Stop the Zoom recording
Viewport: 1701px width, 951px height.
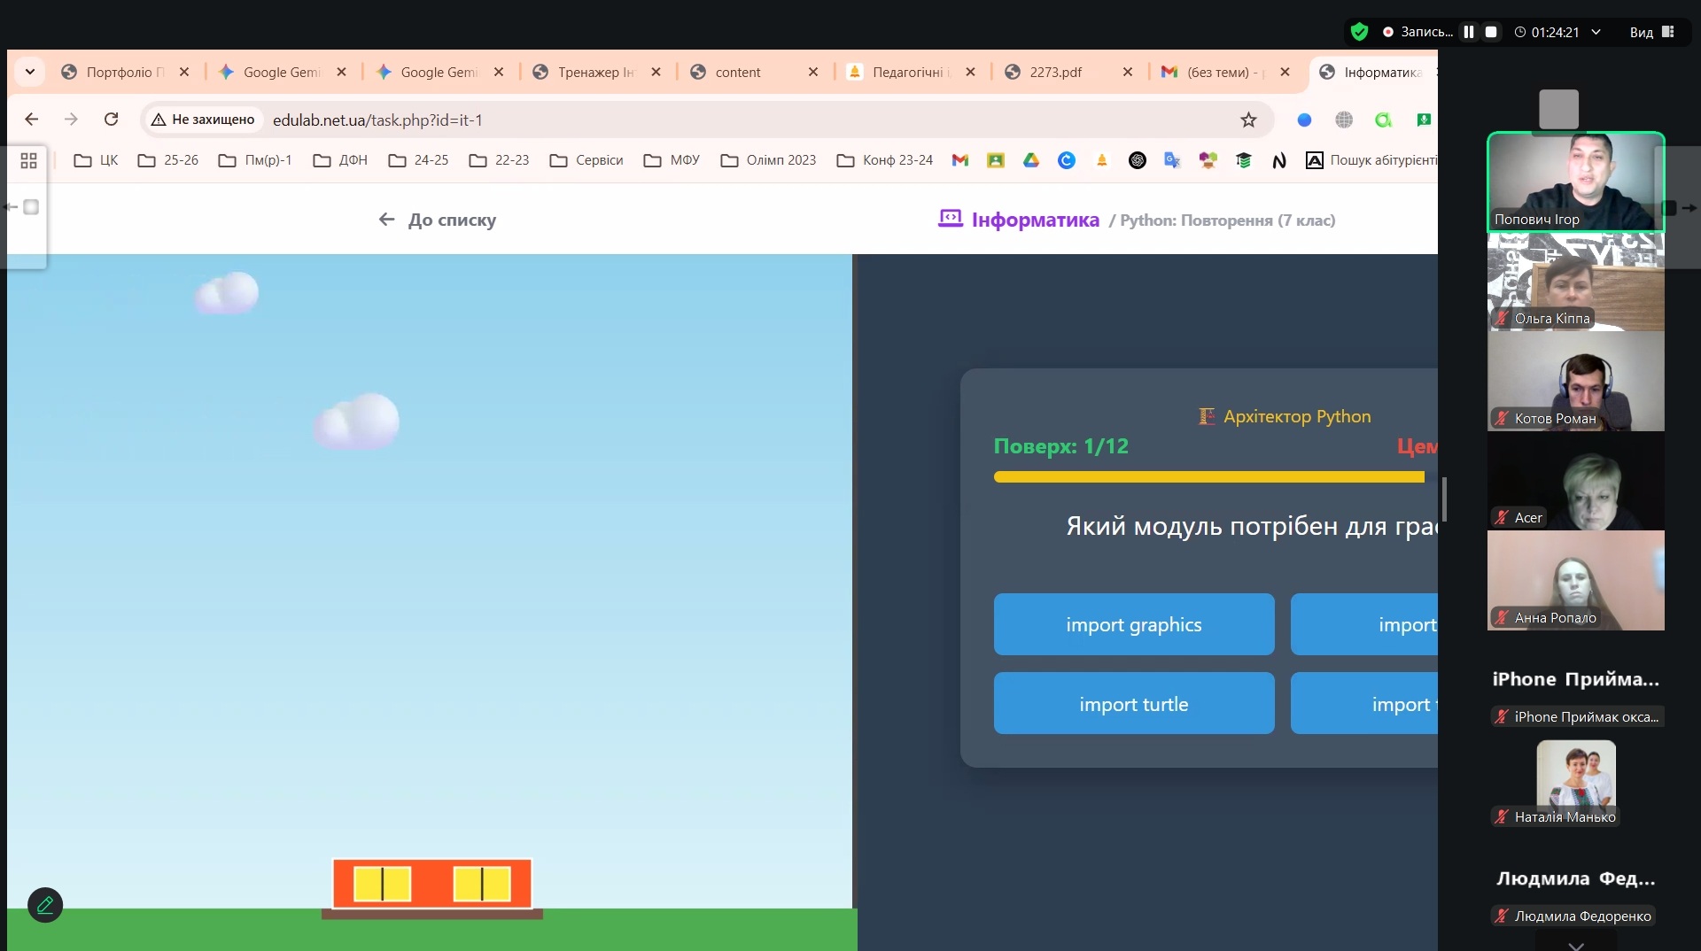(x=1491, y=32)
